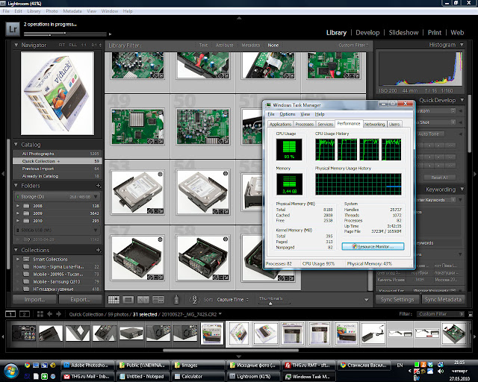Open the Library module
Viewport: 478px width, 382px height.
point(336,33)
